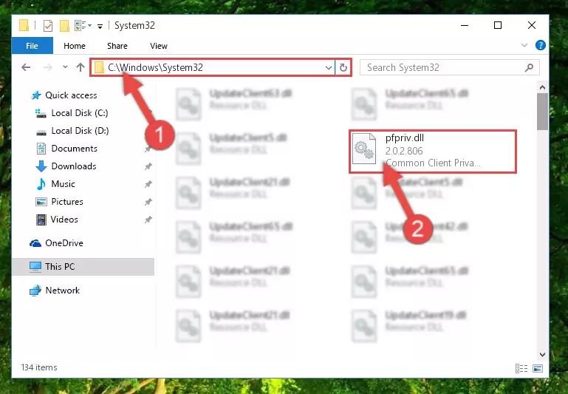
Task: Click the pfpriv.dll gear file icon
Action: point(364,149)
